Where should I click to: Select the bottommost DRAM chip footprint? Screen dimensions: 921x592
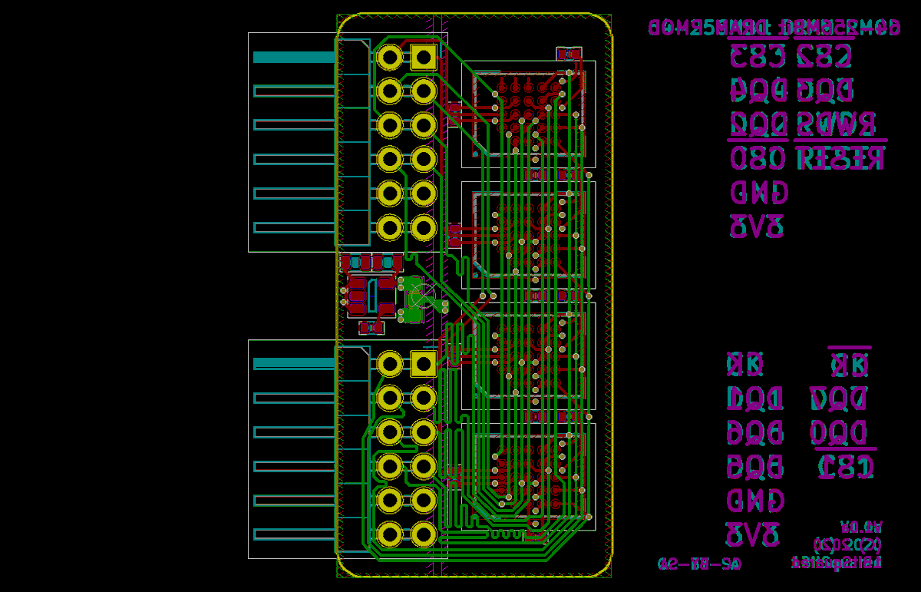528,476
